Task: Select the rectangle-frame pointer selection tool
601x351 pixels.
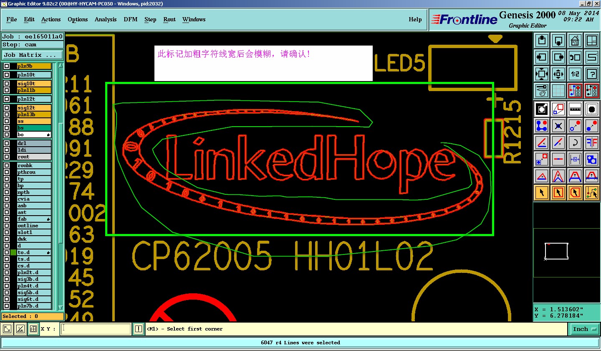Action: pyautogui.click(x=558, y=193)
